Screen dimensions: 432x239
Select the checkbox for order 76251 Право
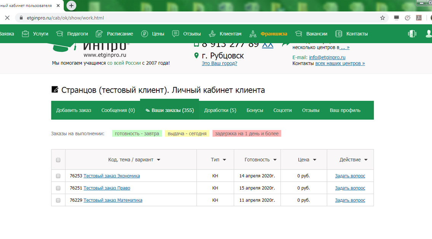(58, 188)
